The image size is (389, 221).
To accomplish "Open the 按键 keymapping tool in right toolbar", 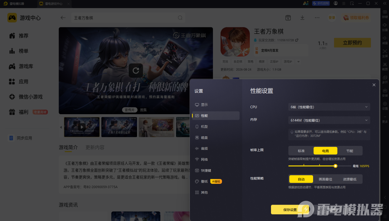I will (x=385, y=14).
